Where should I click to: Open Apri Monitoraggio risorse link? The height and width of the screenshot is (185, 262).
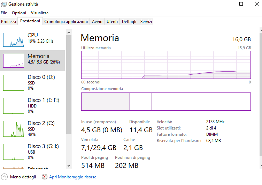pyautogui.click(x=73, y=177)
